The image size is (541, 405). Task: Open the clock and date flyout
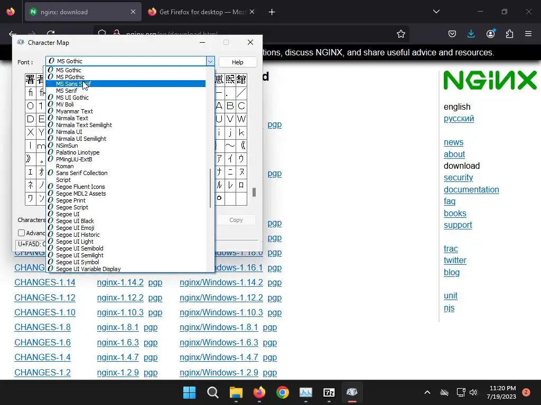(x=501, y=392)
